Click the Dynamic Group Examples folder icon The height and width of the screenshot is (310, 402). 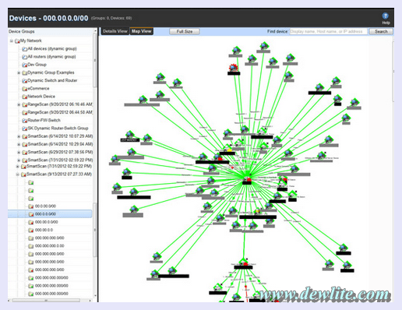25,72
